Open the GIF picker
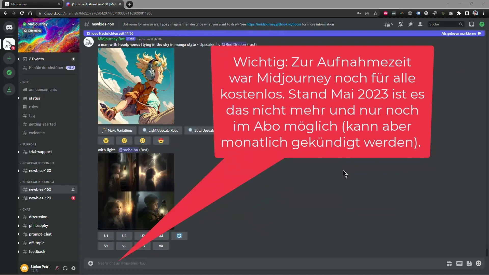489x275 pixels. 459,263
